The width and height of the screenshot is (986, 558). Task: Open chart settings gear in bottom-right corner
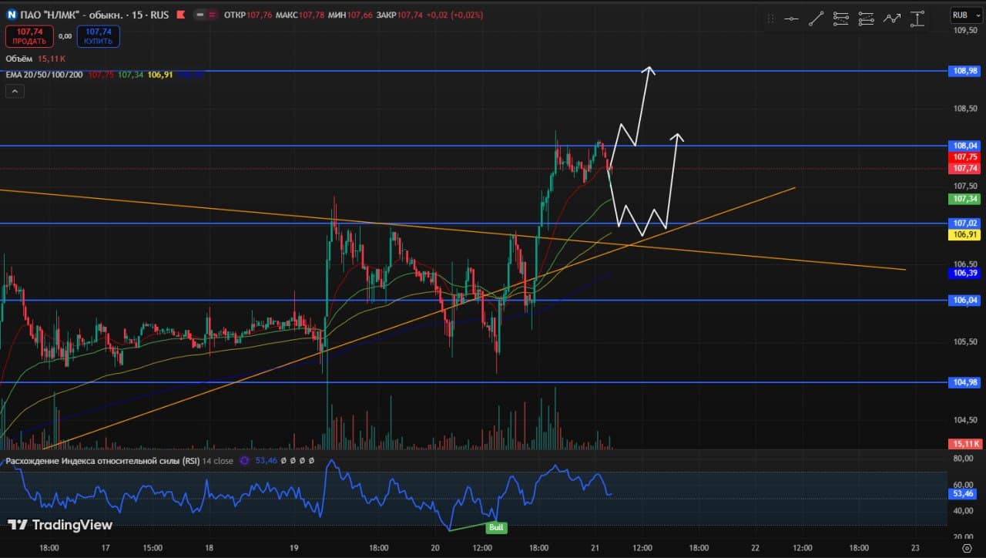(x=967, y=547)
